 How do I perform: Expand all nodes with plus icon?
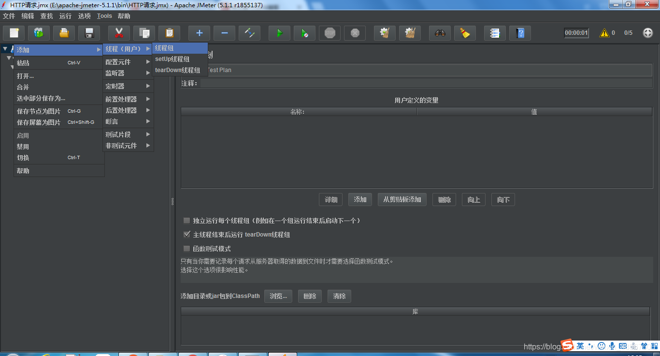tap(199, 33)
